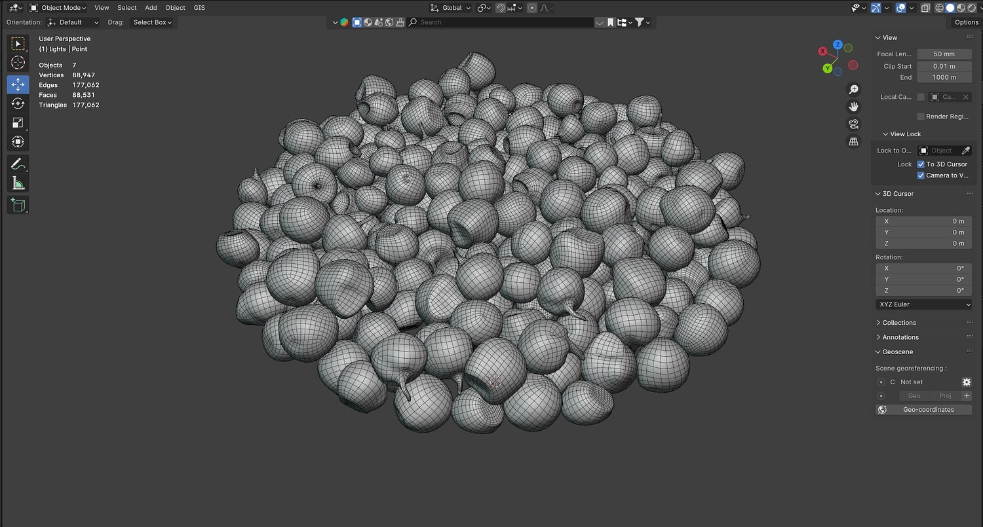Click the zoom magnifier viewport icon
983x527 pixels.
(853, 89)
